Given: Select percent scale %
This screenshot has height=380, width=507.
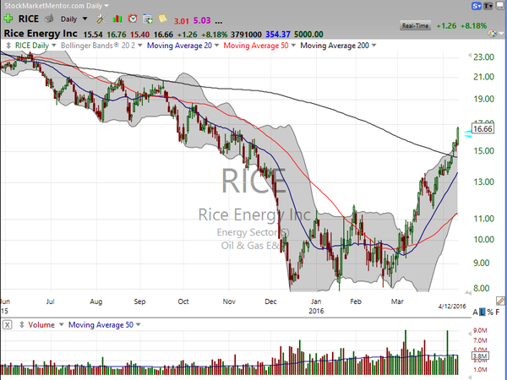Looking at the screenshot, I should point(490,312).
